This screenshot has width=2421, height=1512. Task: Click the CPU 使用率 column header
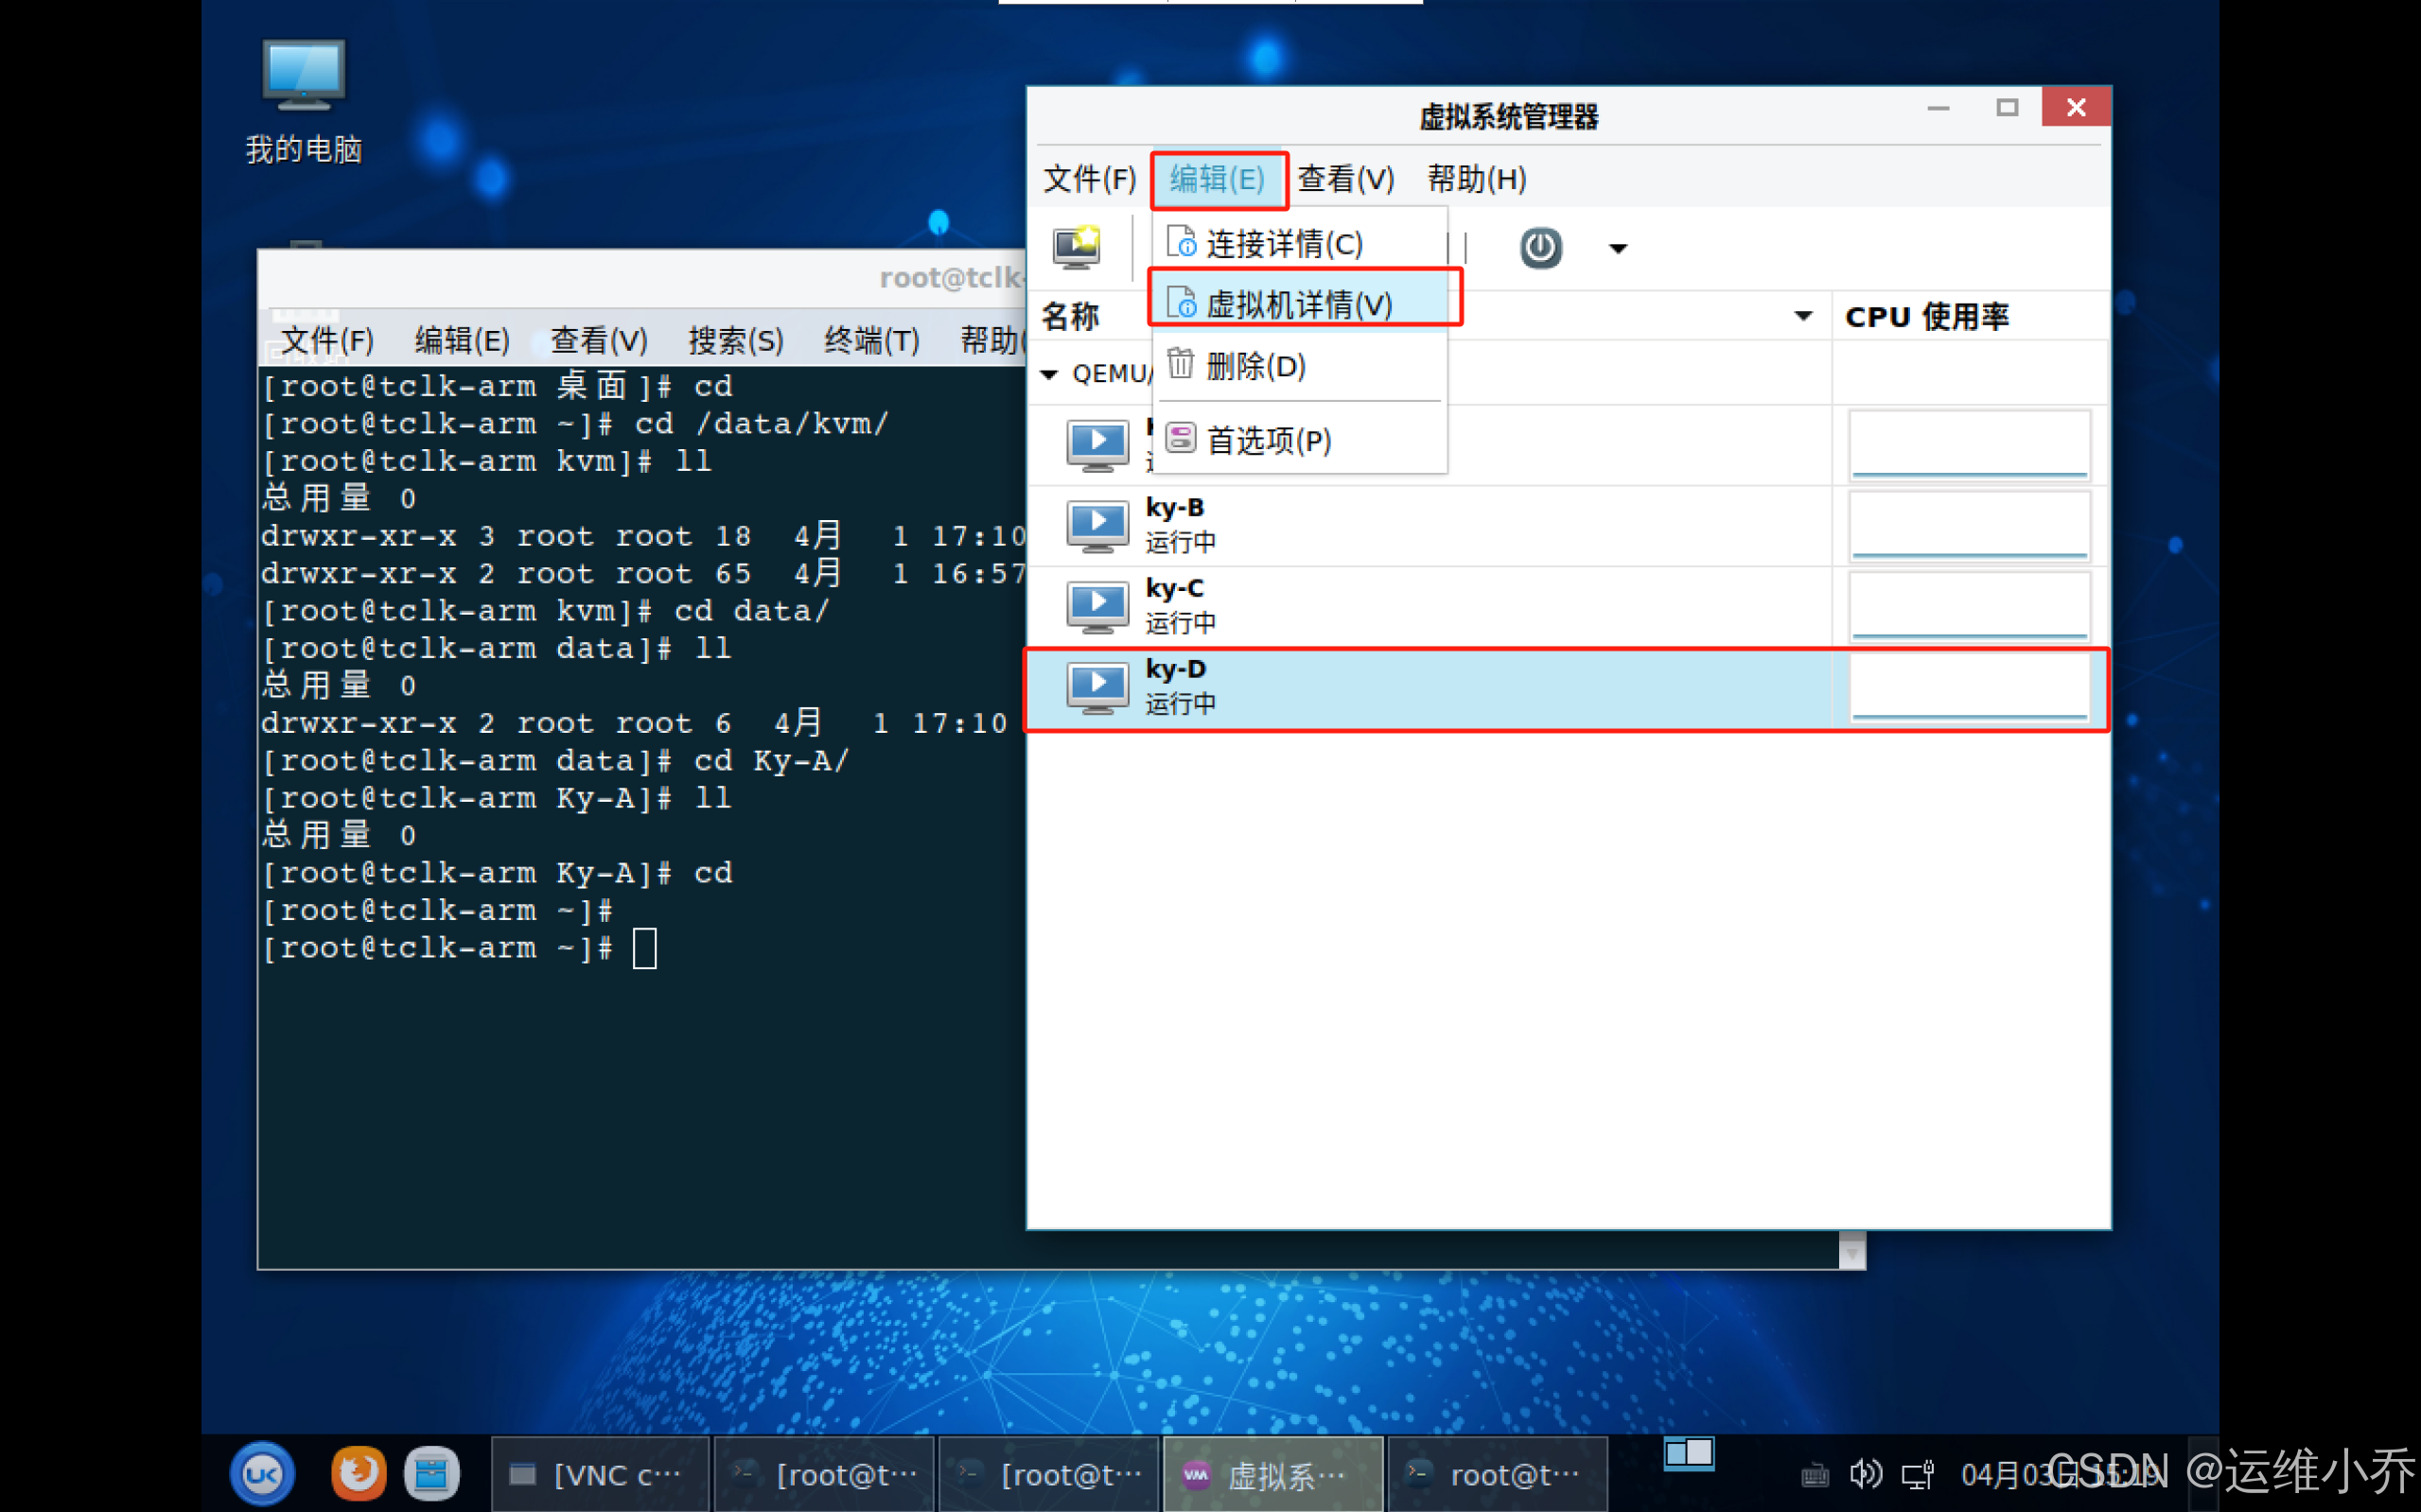(x=1926, y=316)
